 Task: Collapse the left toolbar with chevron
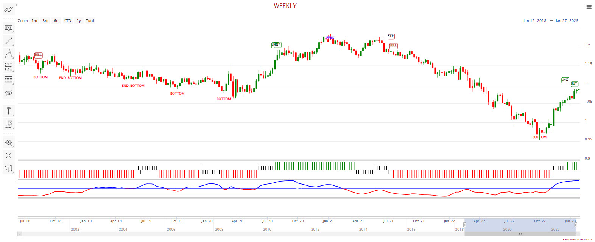tap(16, 5)
